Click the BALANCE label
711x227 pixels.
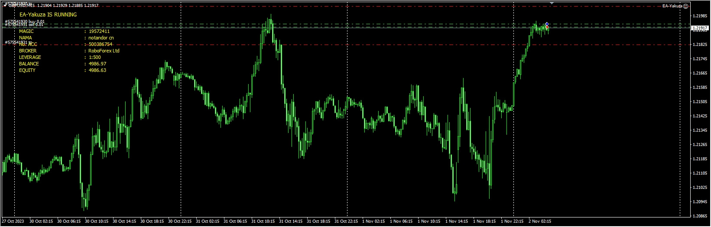point(29,64)
